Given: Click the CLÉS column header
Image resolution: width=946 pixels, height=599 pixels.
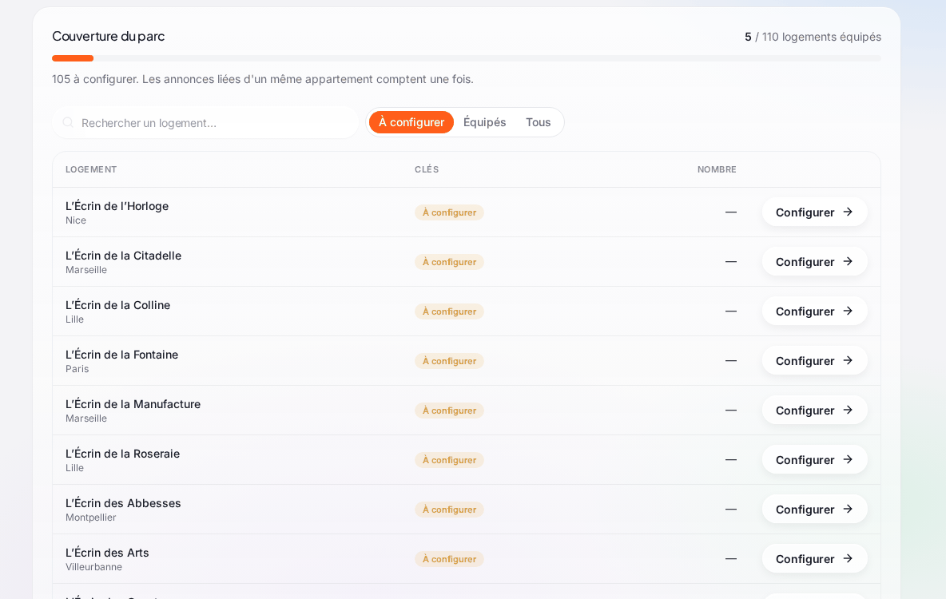Looking at the screenshot, I should (x=427, y=169).
